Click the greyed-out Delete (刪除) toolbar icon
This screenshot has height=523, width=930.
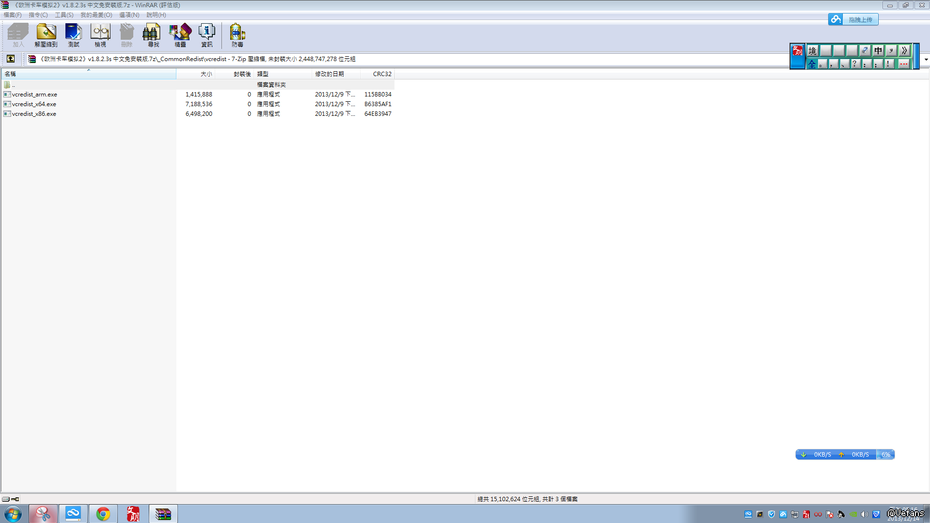click(126, 35)
